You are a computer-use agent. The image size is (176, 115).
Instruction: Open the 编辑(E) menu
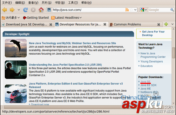20,3
